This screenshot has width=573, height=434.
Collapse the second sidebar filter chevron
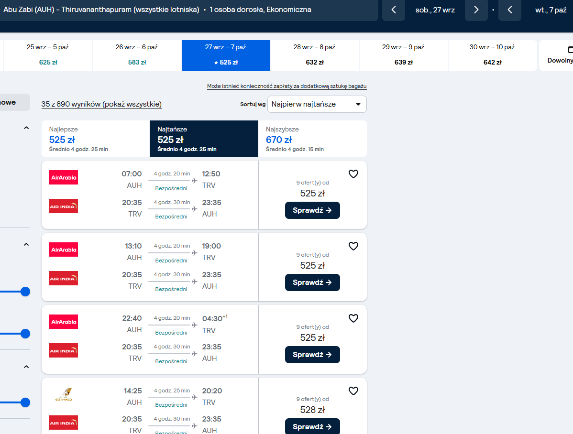coord(26,244)
